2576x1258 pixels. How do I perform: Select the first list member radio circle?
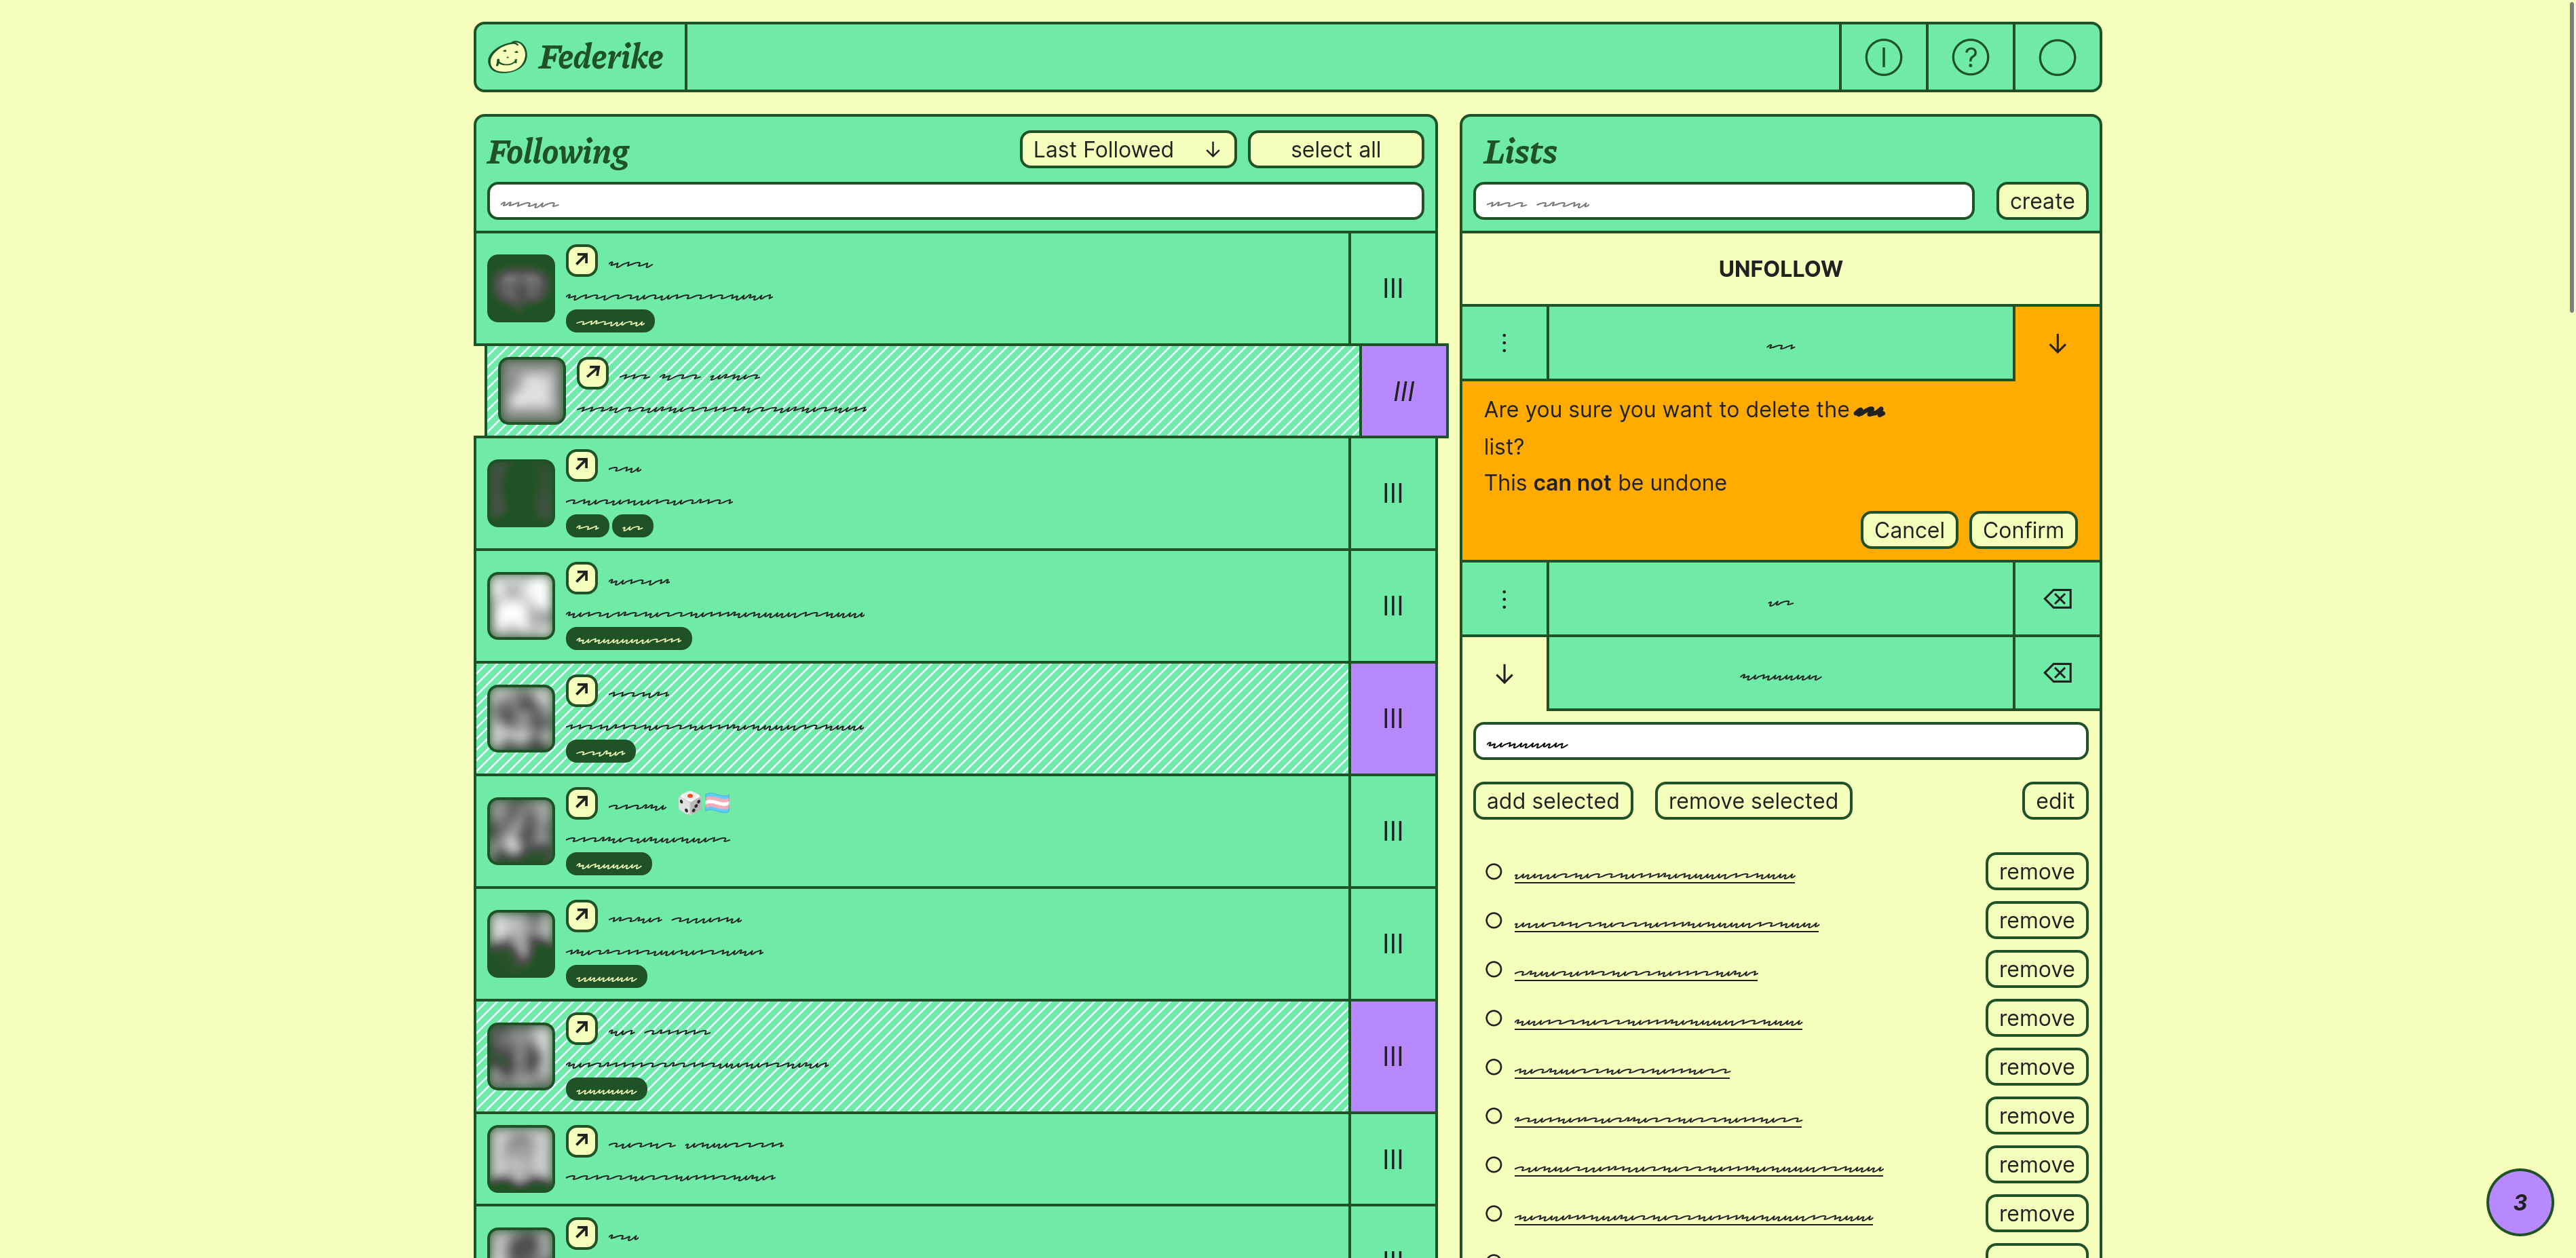[1493, 872]
